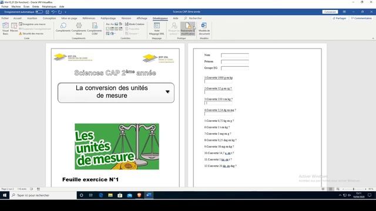Insert a plain text content control

pyautogui.click(x=112, y=24)
